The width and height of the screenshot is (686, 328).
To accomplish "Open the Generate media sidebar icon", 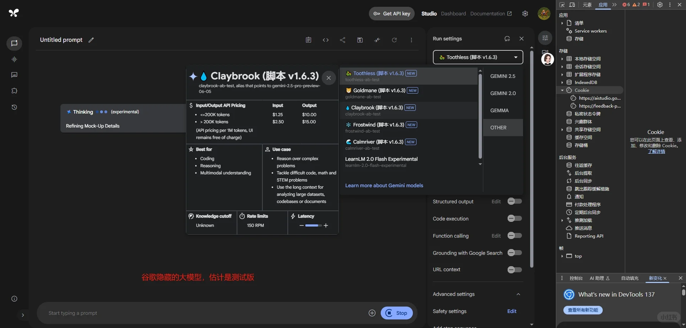I will click(14, 75).
